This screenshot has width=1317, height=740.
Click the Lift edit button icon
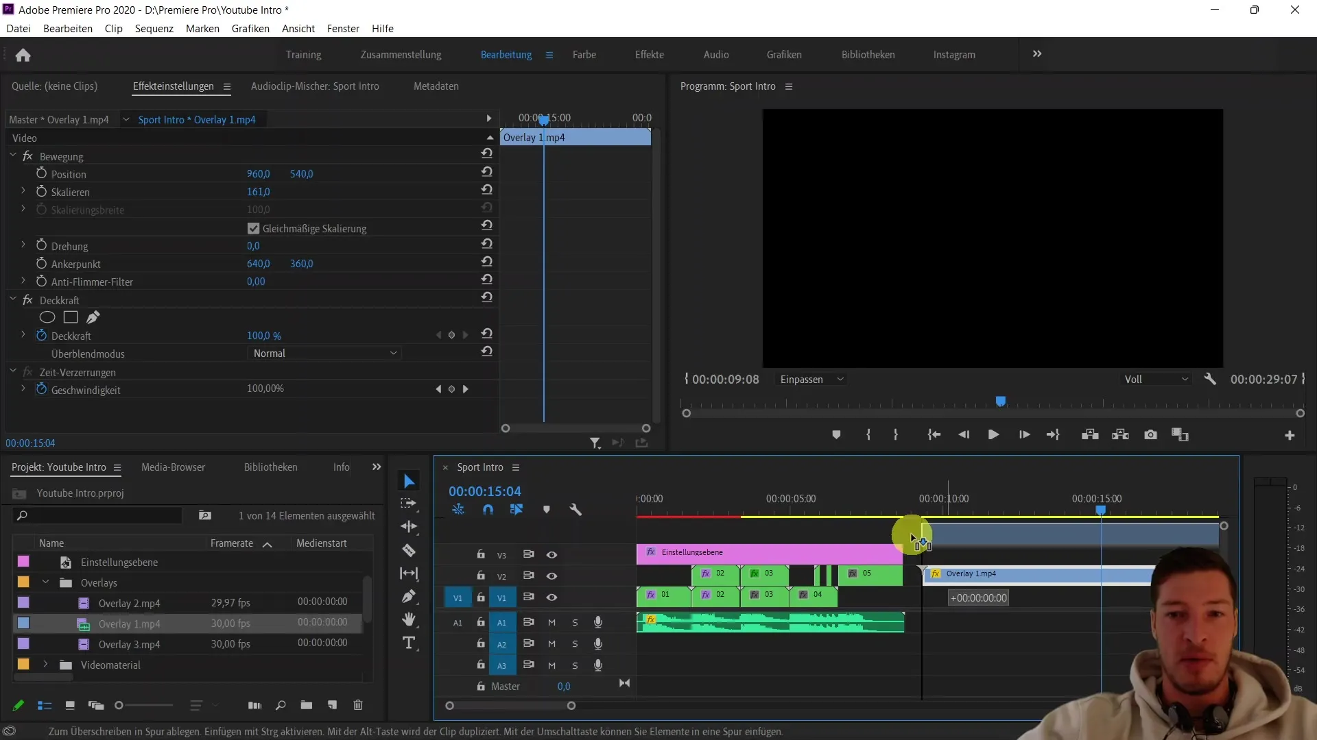[x=1090, y=434]
